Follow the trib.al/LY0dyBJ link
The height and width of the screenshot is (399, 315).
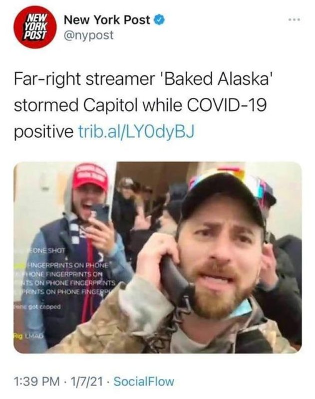pos(136,132)
